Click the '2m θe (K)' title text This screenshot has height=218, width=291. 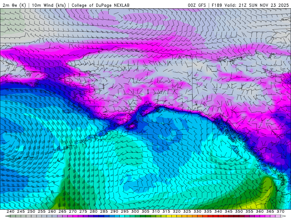(x=14, y=5)
